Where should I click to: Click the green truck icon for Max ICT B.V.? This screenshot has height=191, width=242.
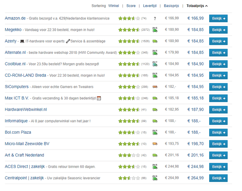click(x=155, y=98)
